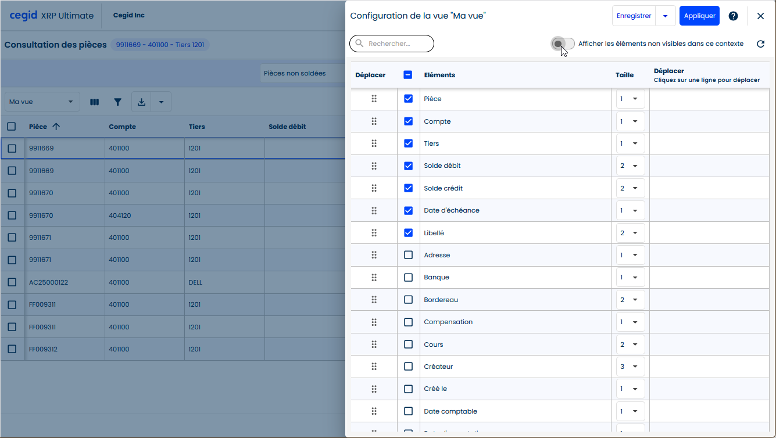
Task: Click the refresh icon beside the toggle
Action: pos(760,44)
